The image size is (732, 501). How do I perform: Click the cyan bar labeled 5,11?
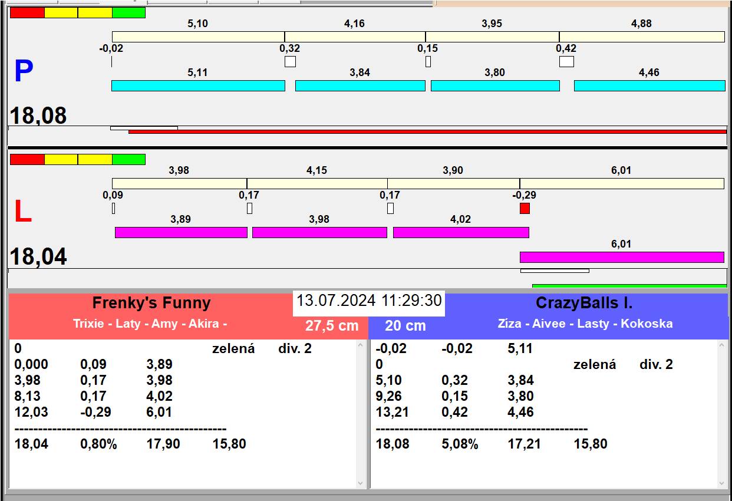tap(198, 85)
